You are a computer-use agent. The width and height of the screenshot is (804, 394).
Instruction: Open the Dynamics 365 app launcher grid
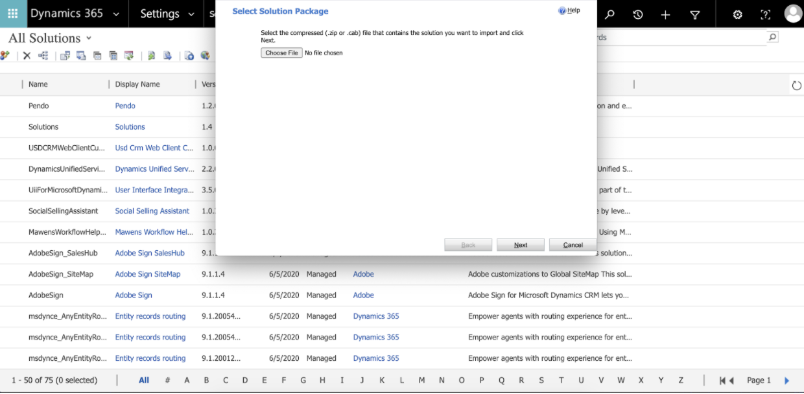tap(12, 14)
